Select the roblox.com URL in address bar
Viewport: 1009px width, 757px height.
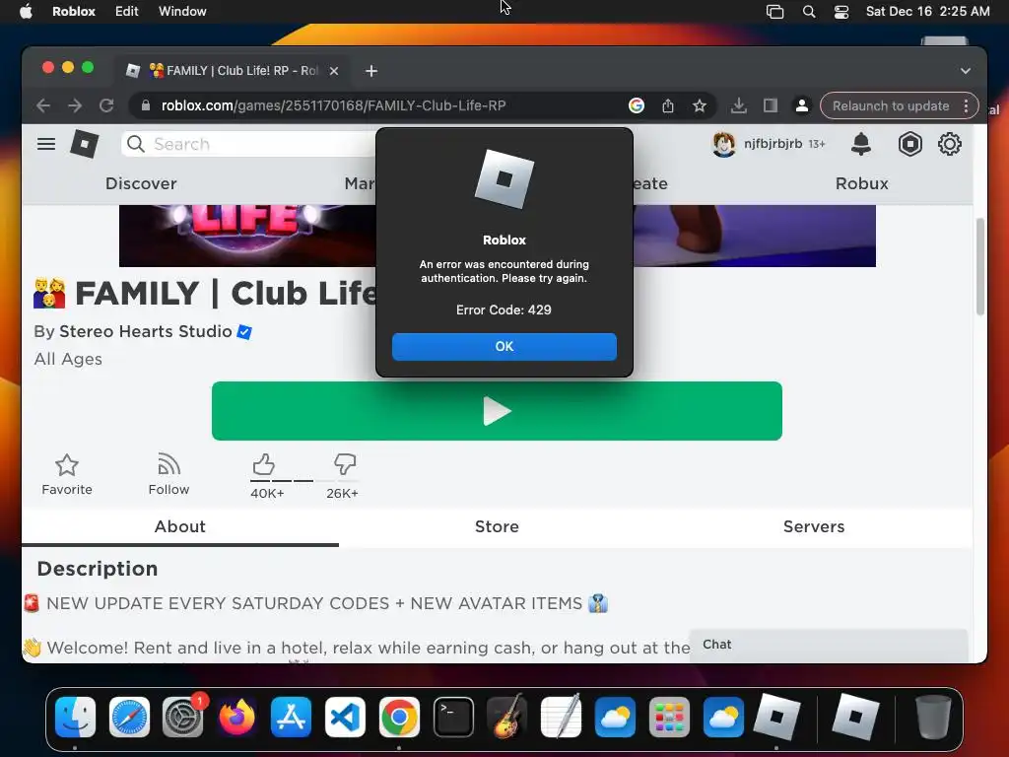[x=333, y=105]
